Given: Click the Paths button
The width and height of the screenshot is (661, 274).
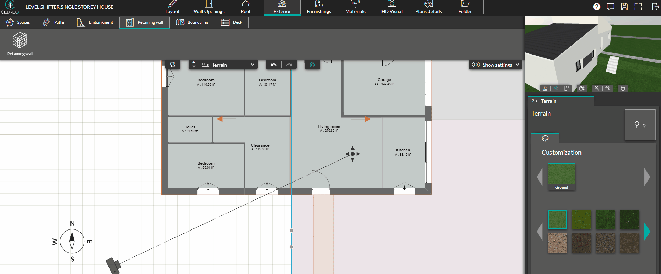Looking at the screenshot, I should pos(54,22).
